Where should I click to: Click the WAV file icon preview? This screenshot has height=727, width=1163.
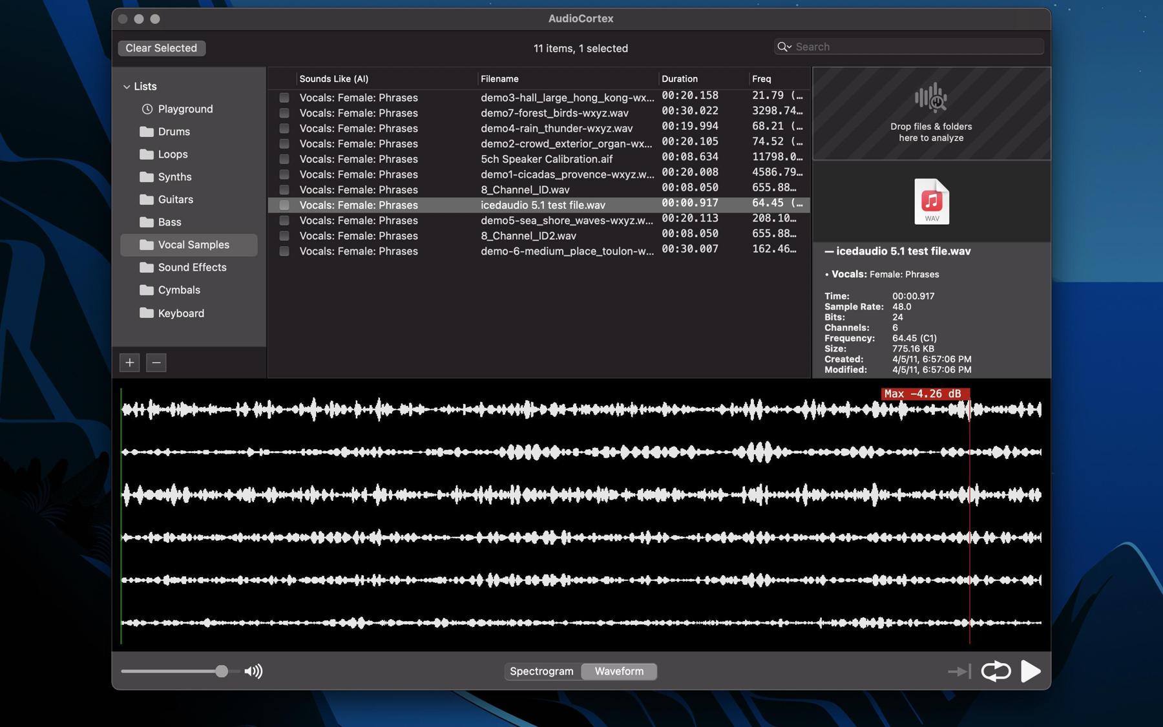point(931,202)
